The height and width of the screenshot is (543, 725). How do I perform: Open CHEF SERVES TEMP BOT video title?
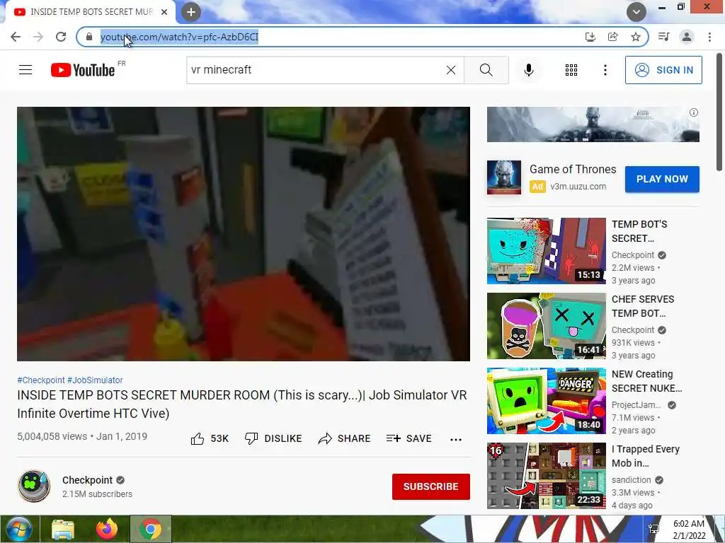click(643, 306)
